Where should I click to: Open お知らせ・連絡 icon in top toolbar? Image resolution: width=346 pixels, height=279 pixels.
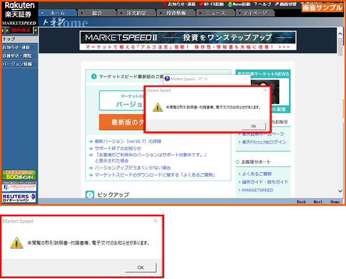tap(179, 4)
